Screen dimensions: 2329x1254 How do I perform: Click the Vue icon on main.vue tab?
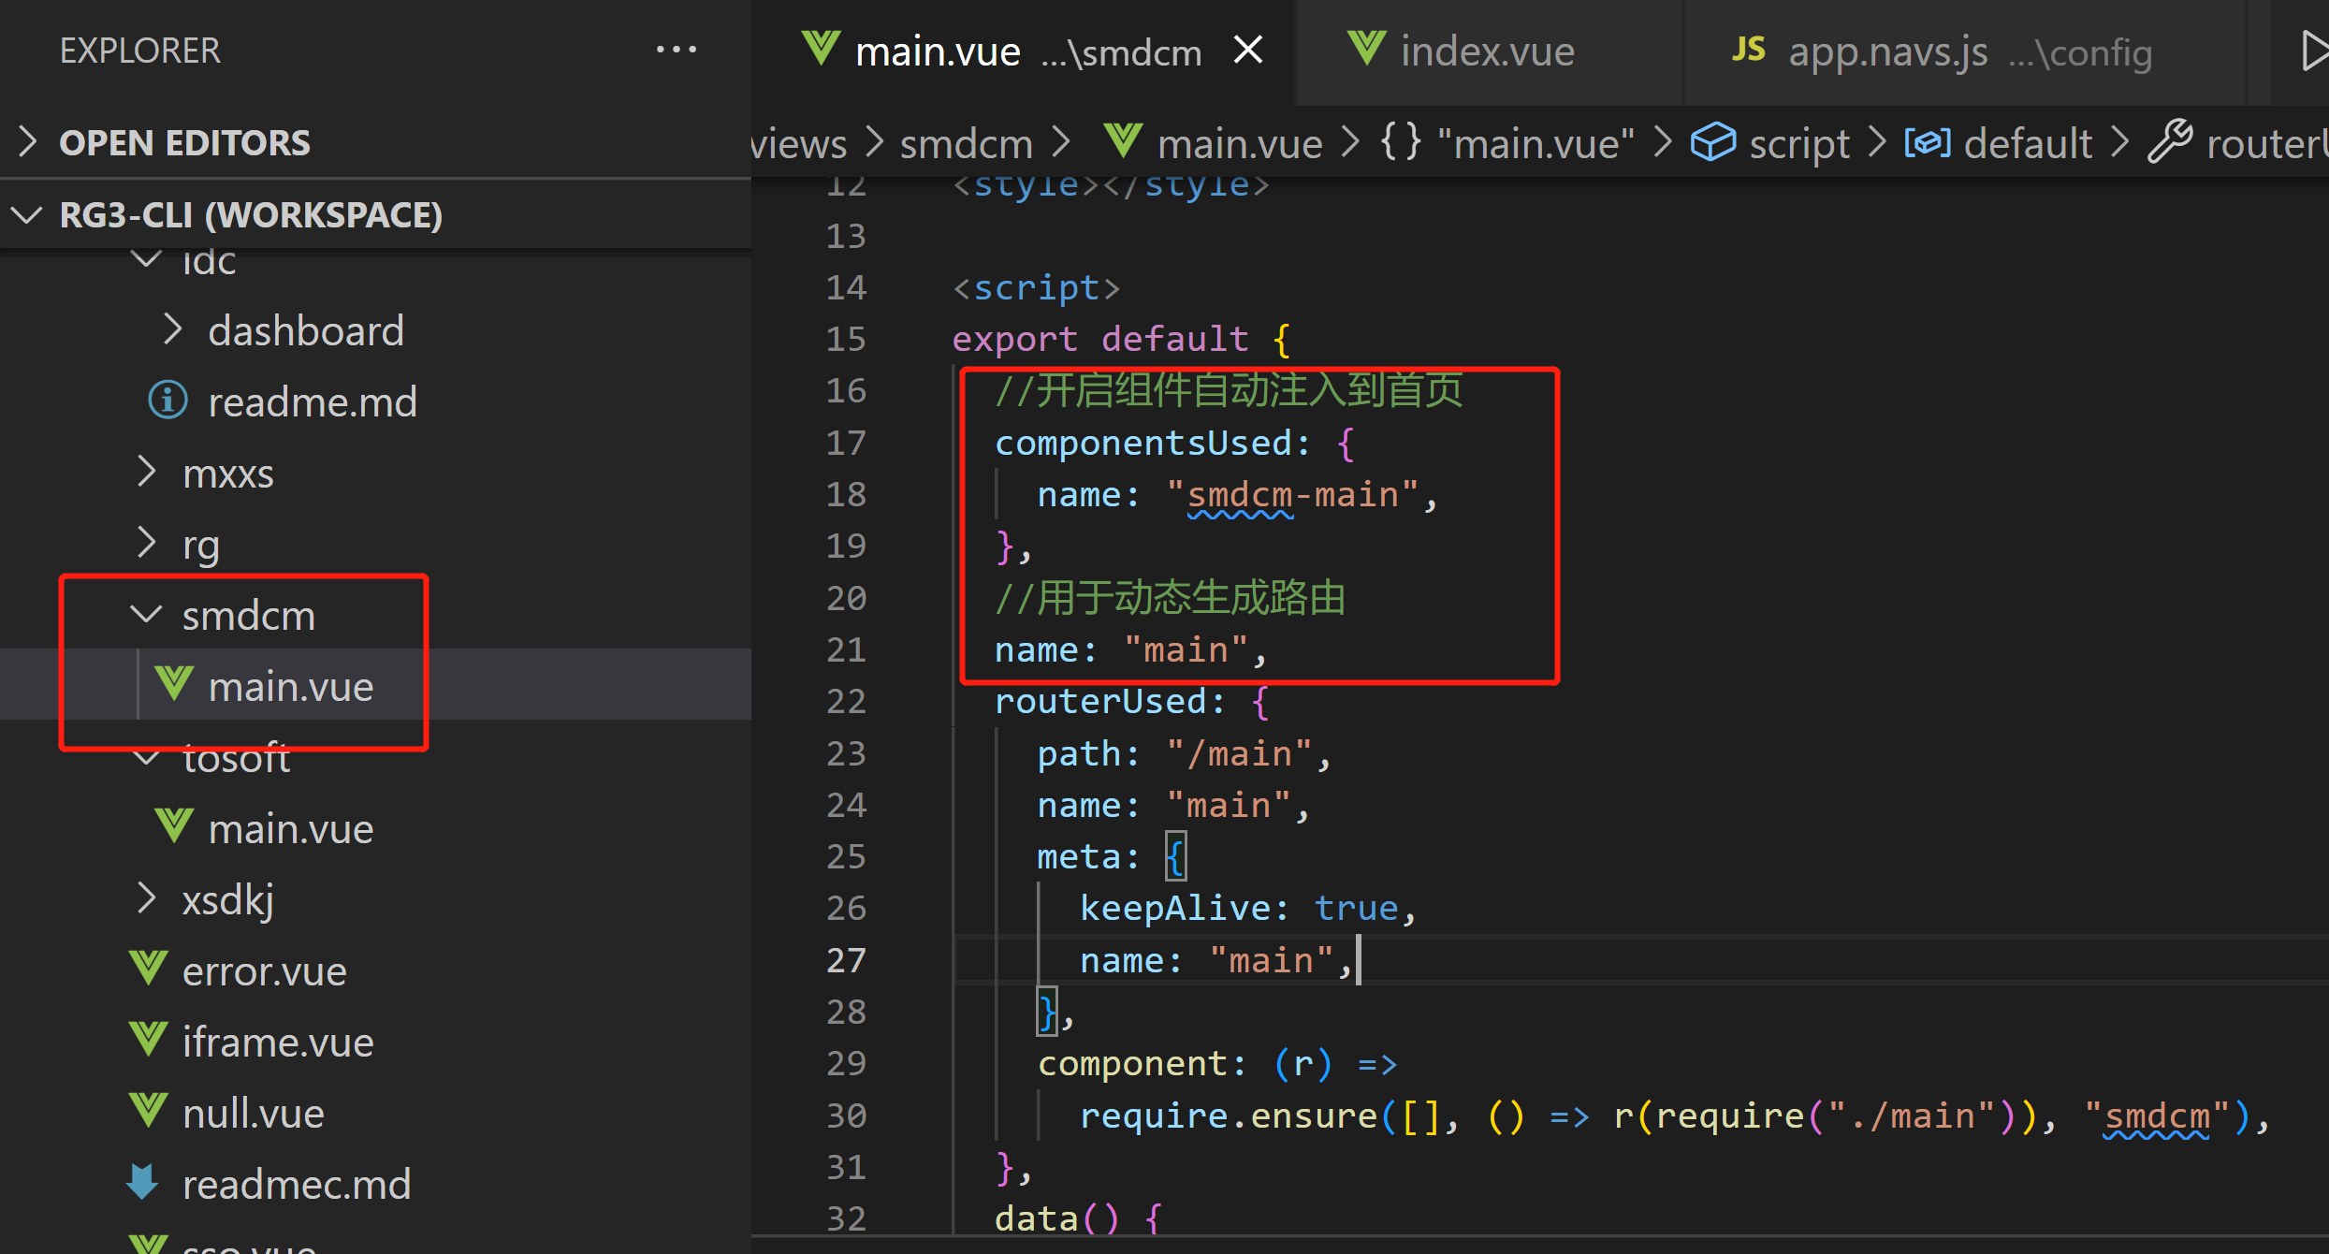[x=821, y=49]
